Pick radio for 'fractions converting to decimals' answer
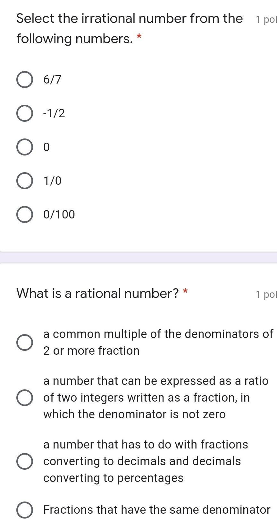 [24, 461]
